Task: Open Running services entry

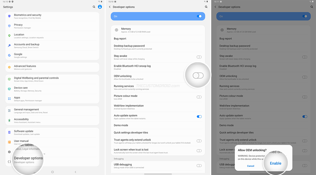Action: pos(158,87)
